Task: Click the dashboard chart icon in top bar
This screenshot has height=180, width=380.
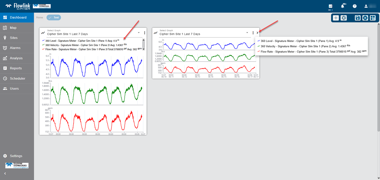Action: click(x=330, y=6)
